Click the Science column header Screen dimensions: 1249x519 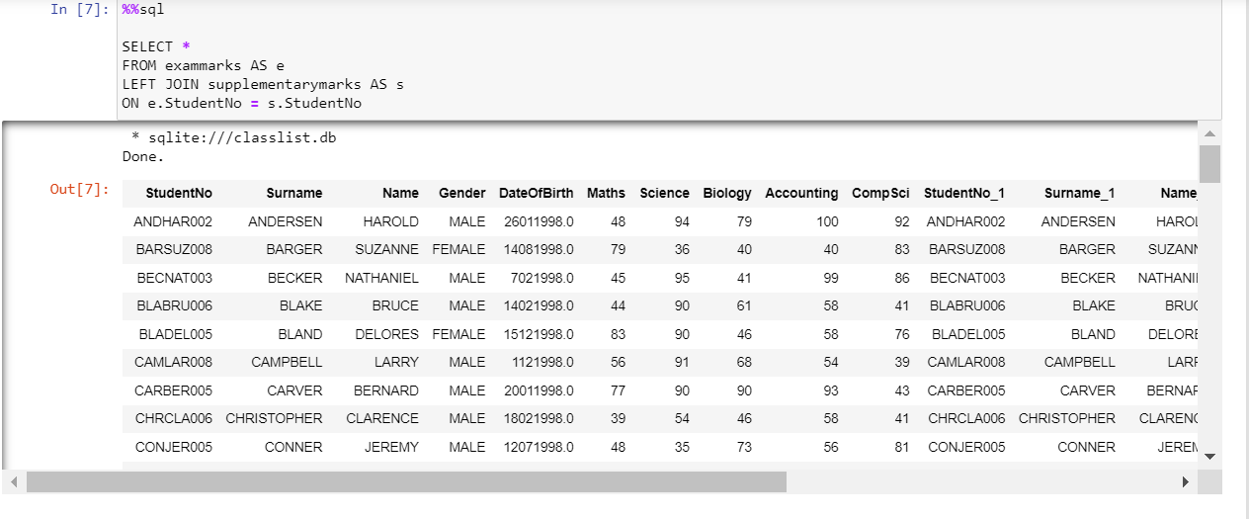[x=665, y=193]
